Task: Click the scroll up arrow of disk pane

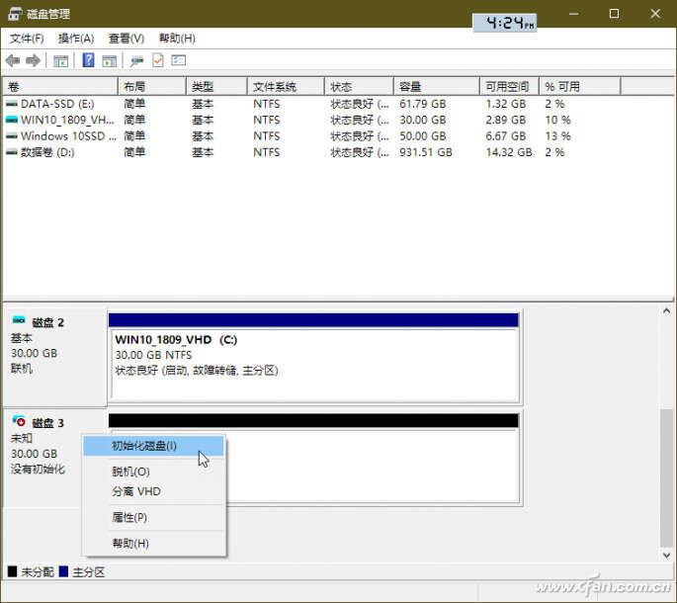Action: pos(666,311)
